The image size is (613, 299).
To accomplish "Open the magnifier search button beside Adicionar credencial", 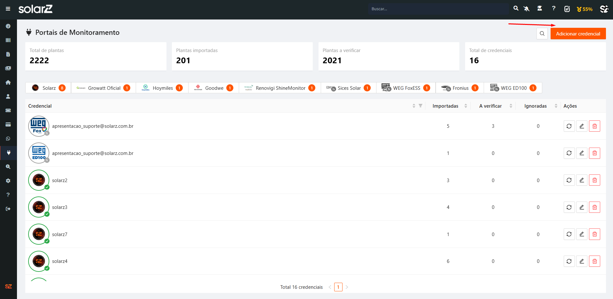I will point(542,34).
